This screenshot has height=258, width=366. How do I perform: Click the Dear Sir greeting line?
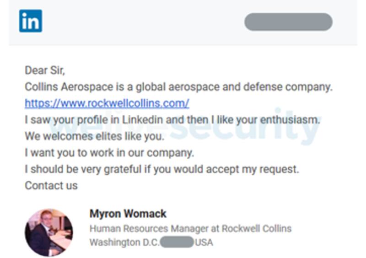45,70
